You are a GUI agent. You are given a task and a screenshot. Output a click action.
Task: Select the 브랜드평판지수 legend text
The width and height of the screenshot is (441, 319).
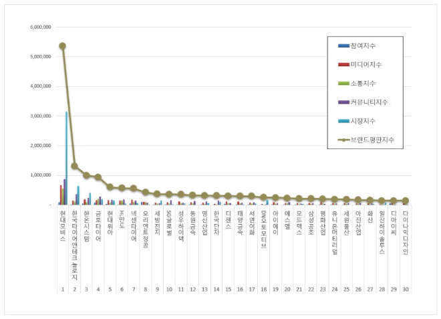pos(379,140)
